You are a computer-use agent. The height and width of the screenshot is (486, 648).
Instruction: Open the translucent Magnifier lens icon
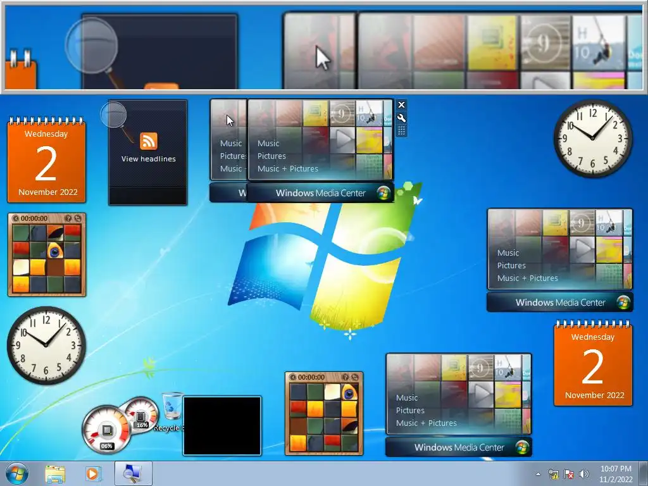113,115
